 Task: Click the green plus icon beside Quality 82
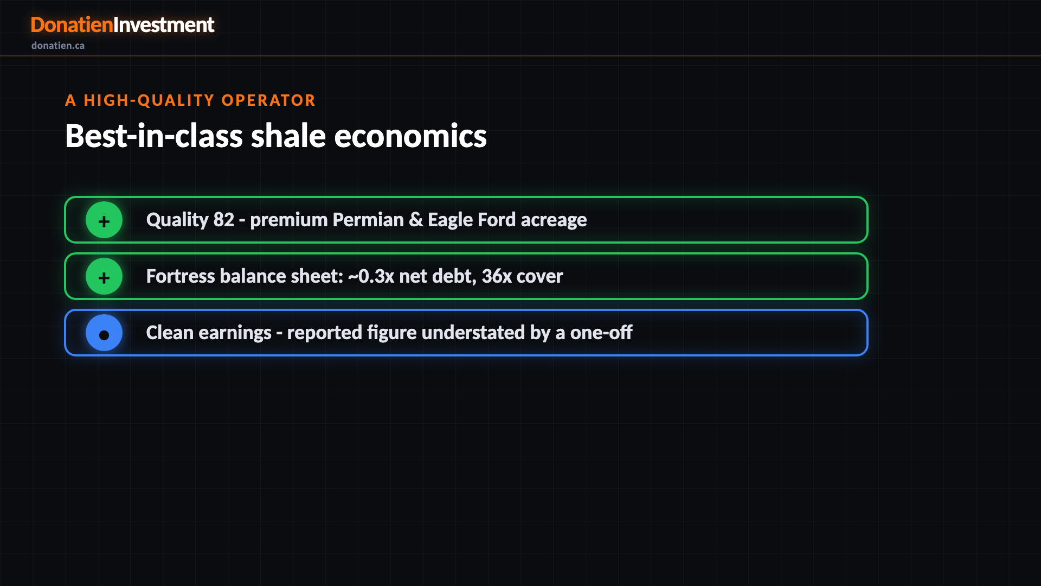click(x=104, y=220)
